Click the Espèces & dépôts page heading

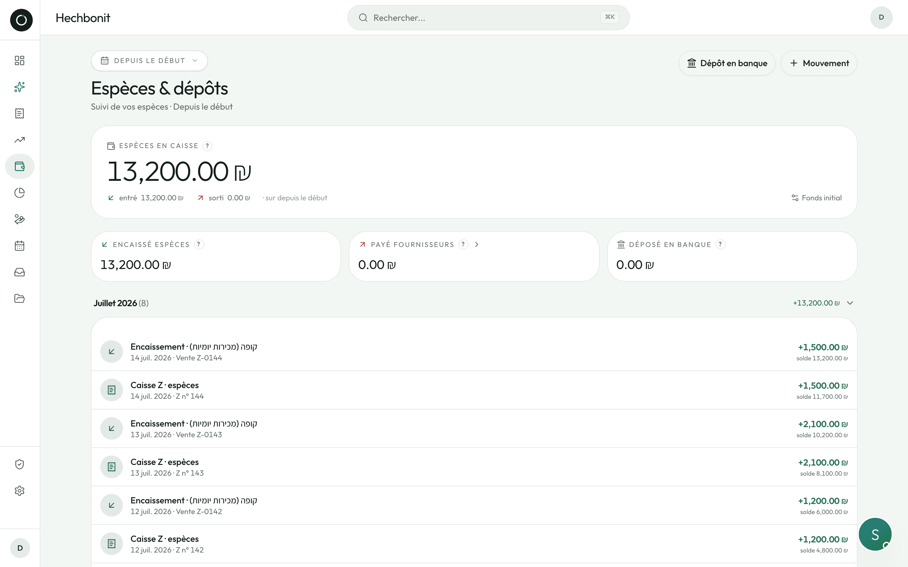point(160,89)
